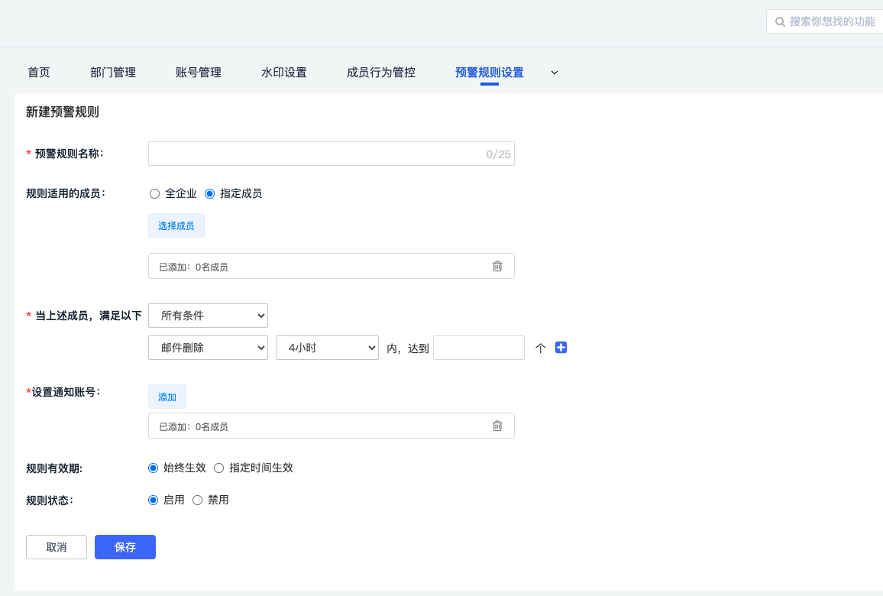Click trash icon in notification accounts box
This screenshot has width=883, height=596.
tap(497, 426)
